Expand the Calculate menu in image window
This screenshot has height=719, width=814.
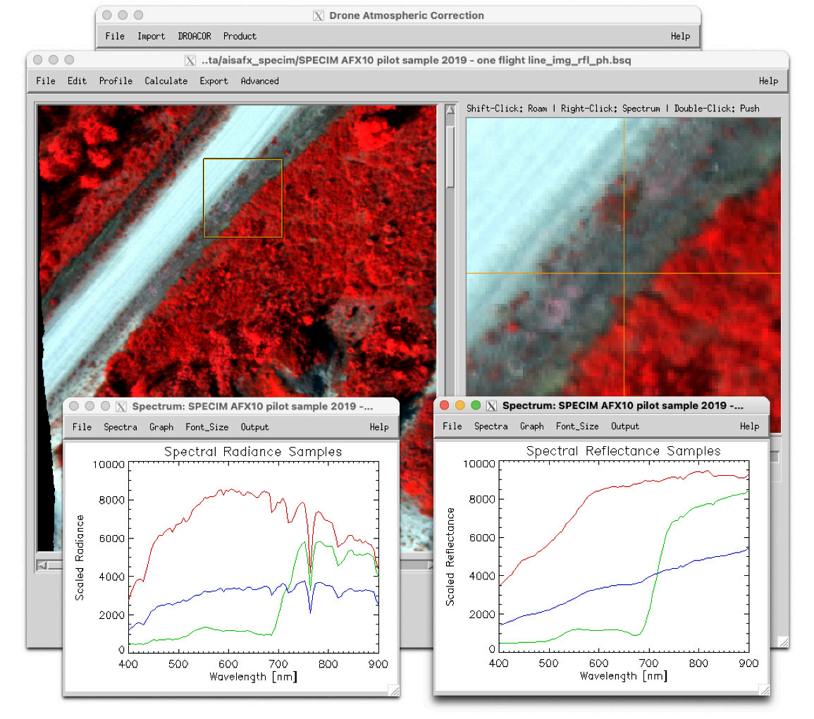click(166, 81)
